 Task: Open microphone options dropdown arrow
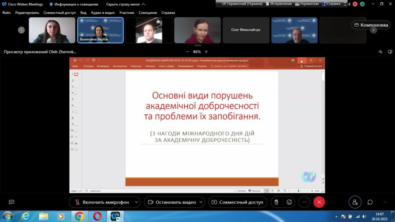(136, 202)
